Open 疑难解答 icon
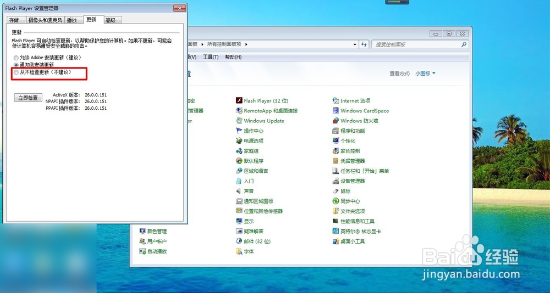Viewport: 550px width, 293px height. (239, 232)
